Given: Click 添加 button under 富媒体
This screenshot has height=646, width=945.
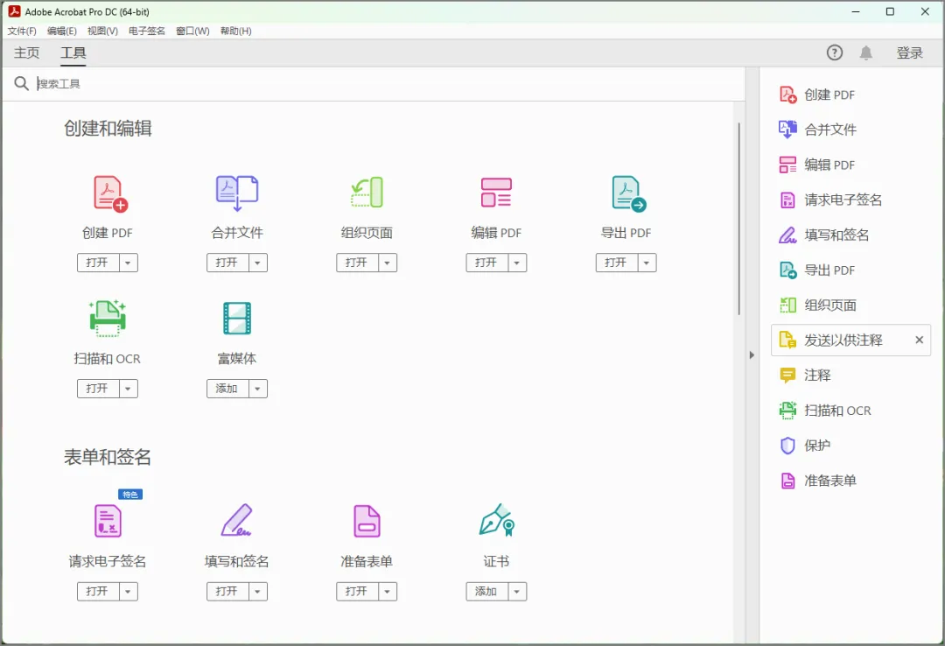Looking at the screenshot, I should pyautogui.click(x=227, y=389).
